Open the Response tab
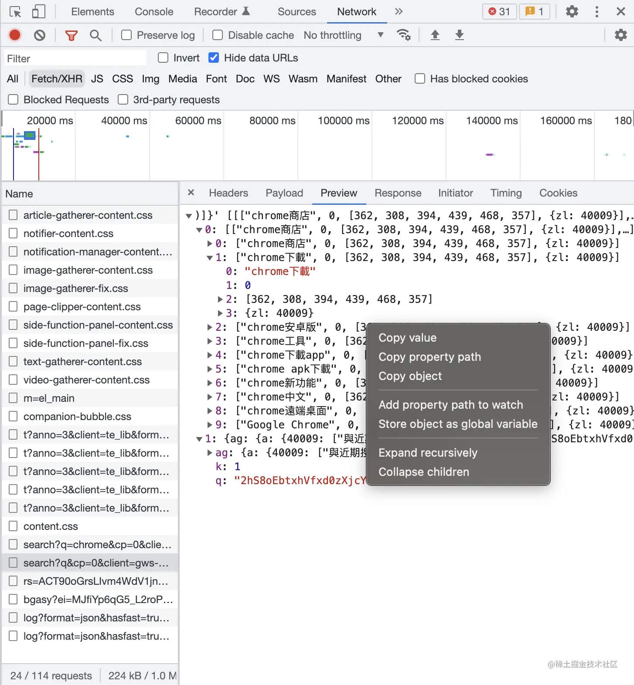The width and height of the screenshot is (634, 685). [x=398, y=193]
